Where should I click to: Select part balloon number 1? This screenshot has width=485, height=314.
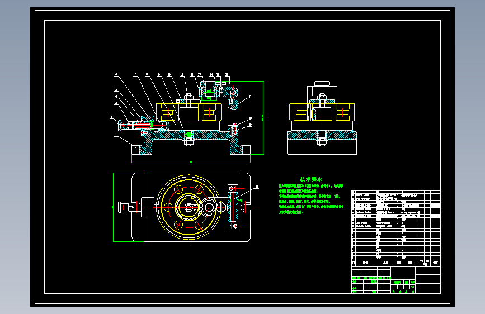pos(116,135)
